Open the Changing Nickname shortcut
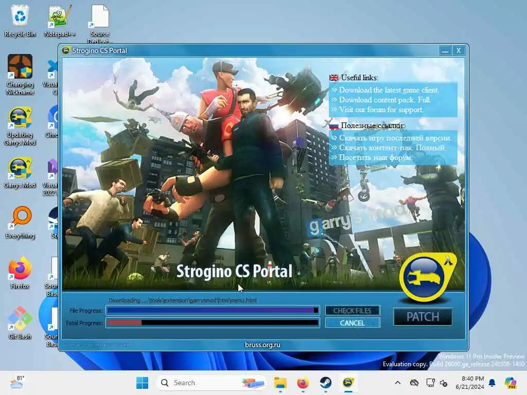This screenshot has width=527, height=395. tap(20, 75)
